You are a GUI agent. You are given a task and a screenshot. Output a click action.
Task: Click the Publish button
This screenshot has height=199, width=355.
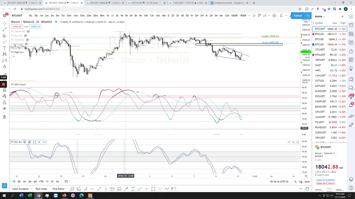click(298, 15)
